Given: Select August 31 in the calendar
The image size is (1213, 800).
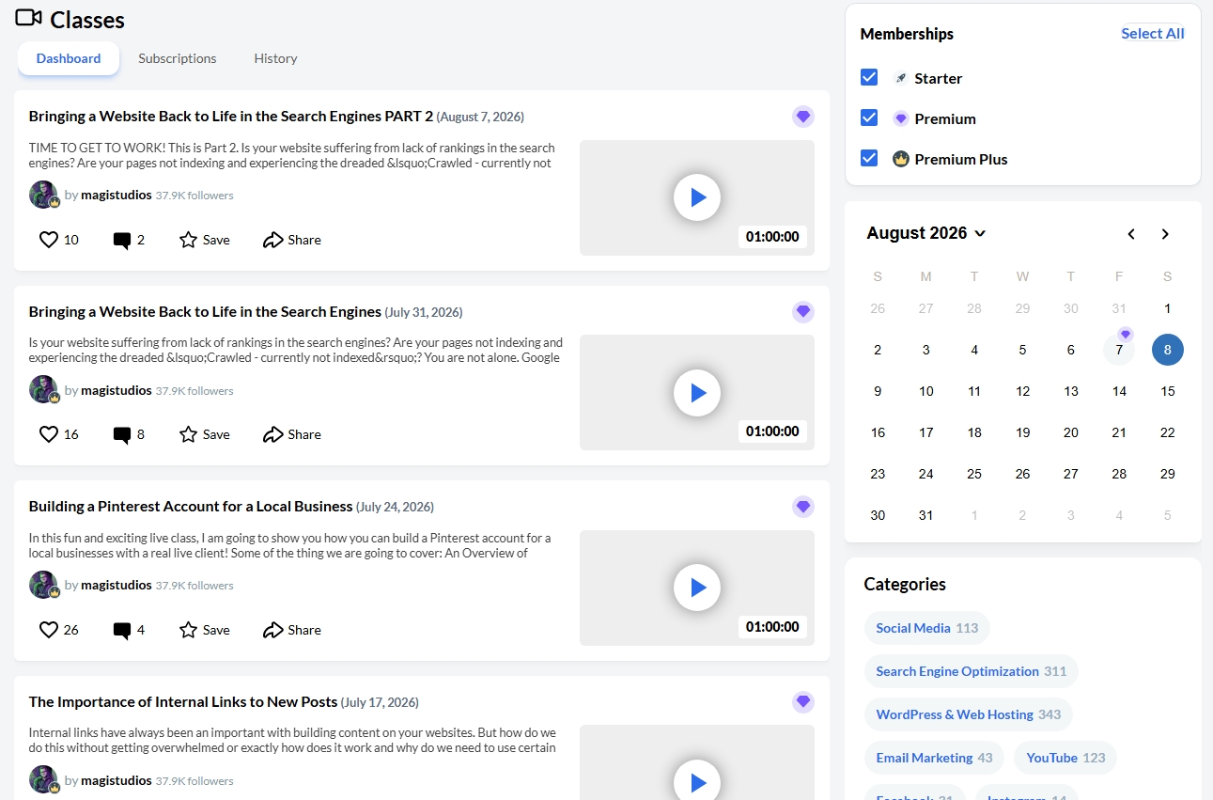Looking at the screenshot, I should (926, 515).
